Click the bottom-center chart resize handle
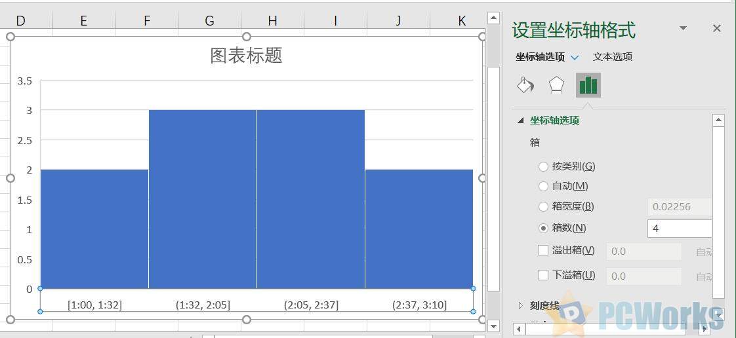This screenshot has width=736, height=338. [x=247, y=320]
